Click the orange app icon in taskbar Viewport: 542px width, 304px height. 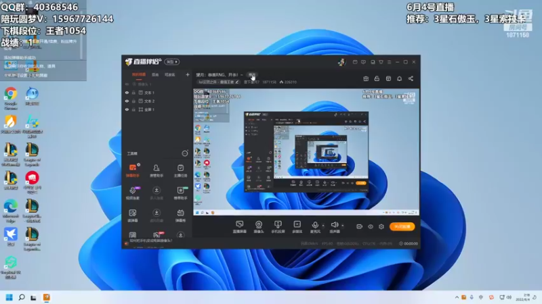(46, 297)
